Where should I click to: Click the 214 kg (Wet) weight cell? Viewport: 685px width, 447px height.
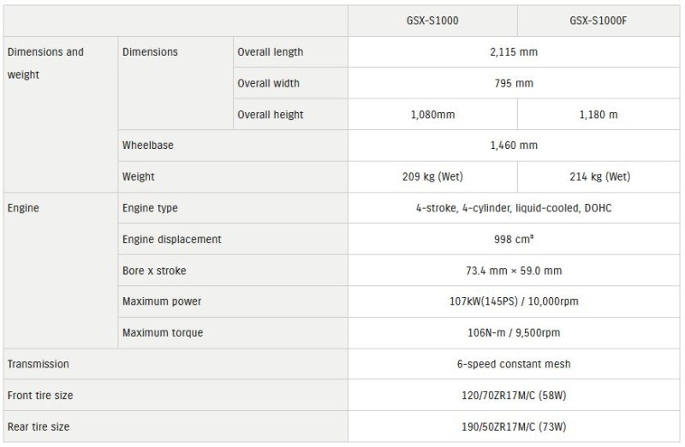click(599, 177)
